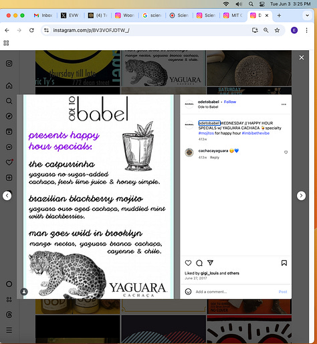Open More hamburger menu in sidebar
Image resolution: width=317 pixels, height=344 pixels.
[9, 330]
